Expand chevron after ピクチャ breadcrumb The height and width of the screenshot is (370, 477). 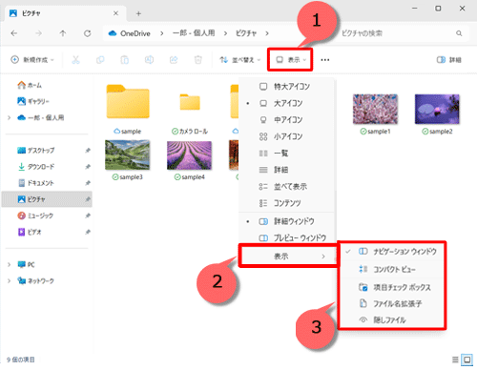click(x=267, y=33)
